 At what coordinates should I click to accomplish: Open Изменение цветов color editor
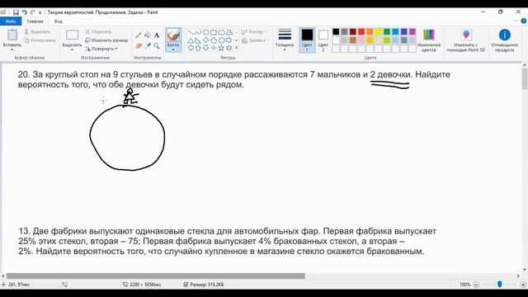pos(429,40)
